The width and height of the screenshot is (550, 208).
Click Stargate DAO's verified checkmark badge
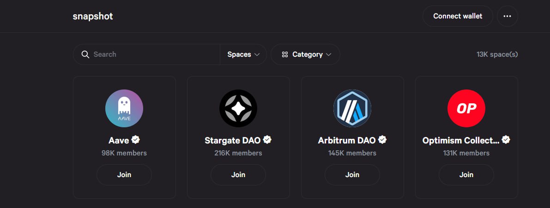point(267,140)
